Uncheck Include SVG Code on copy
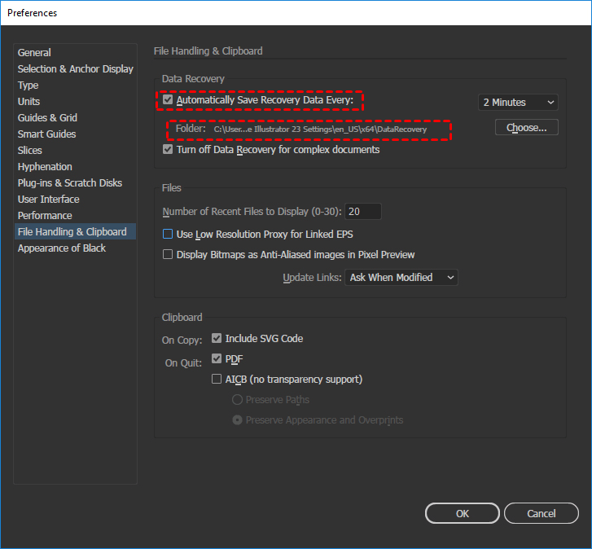 tap(217, 338)
